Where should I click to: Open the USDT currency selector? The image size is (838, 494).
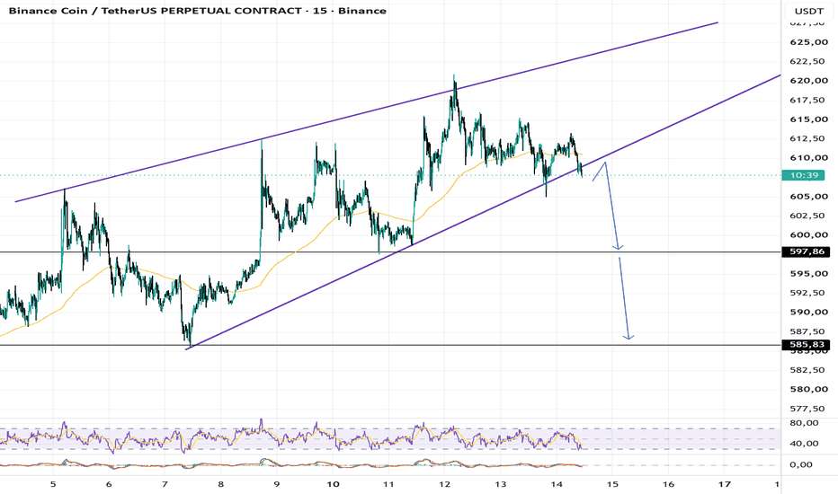click(x=808, y=11)
